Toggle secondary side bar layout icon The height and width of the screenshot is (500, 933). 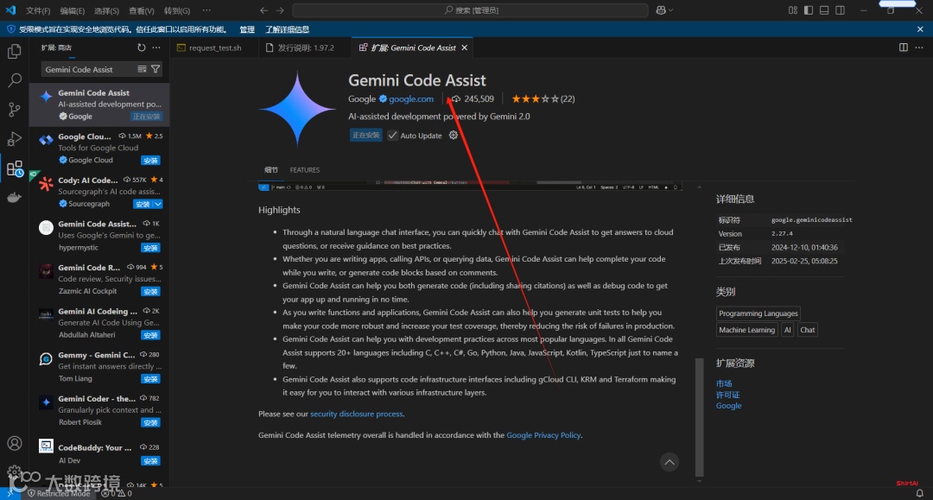(841, 10)
